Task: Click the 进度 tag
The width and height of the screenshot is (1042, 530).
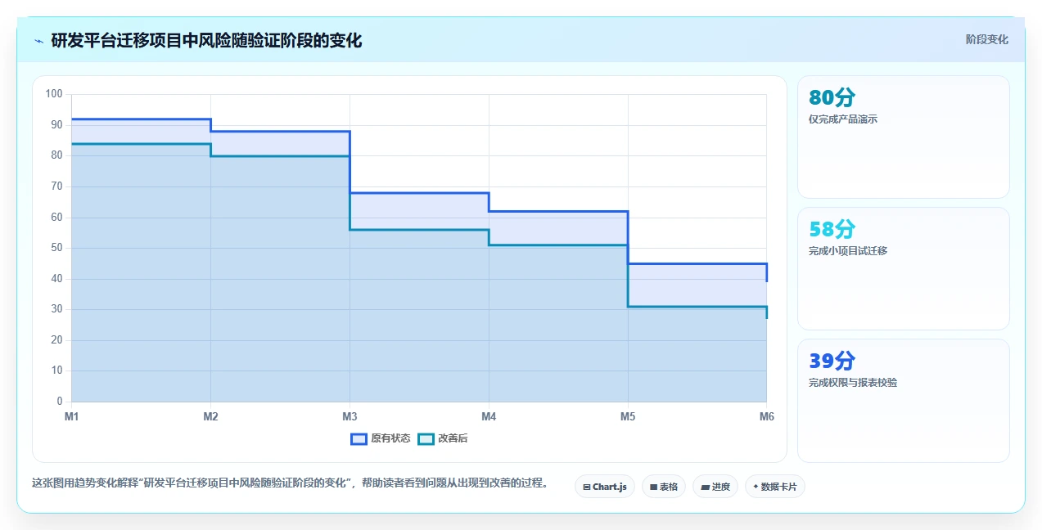Action: pos(715,487)
